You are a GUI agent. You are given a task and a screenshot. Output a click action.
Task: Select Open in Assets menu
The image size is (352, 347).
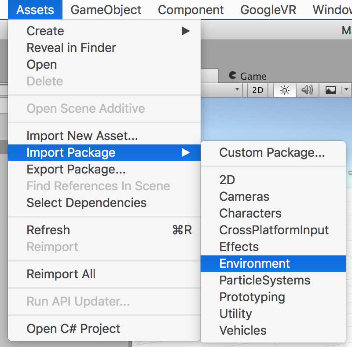point(104,64)
